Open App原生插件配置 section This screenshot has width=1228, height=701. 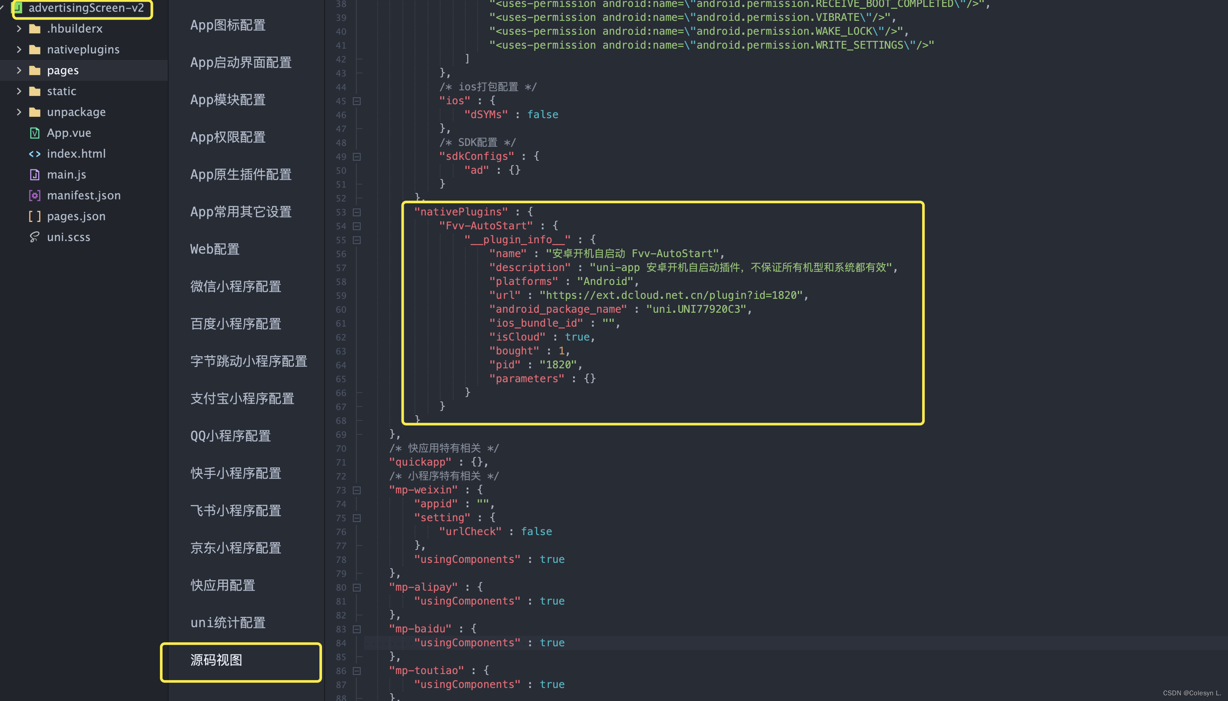coord(241,174)
